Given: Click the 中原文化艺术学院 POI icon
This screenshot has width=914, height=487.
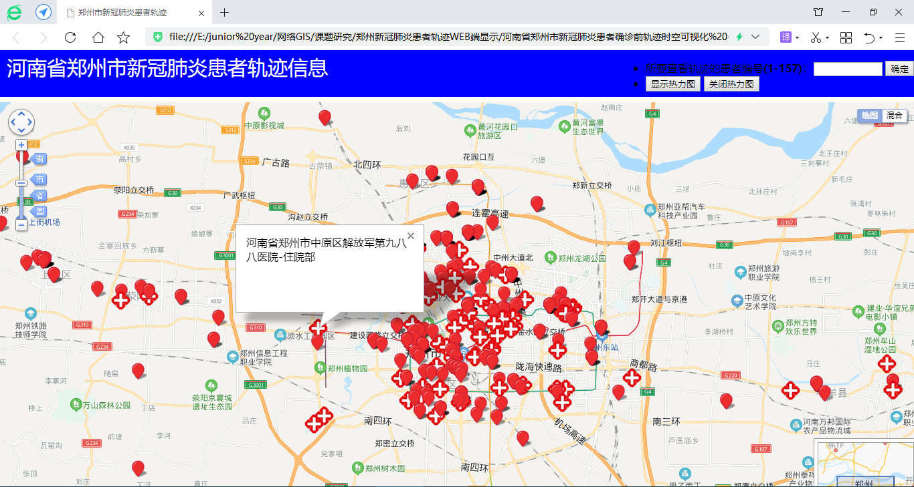Looking at the screenshot, I should (x=736, y=302).
